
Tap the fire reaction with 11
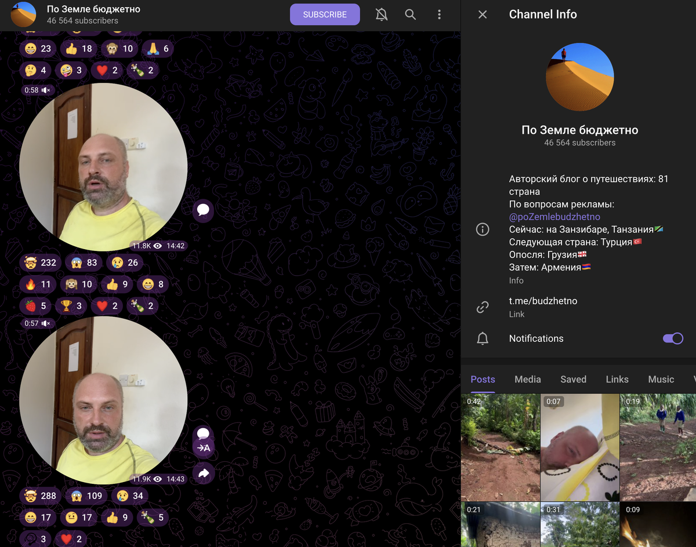pos(38,285)
